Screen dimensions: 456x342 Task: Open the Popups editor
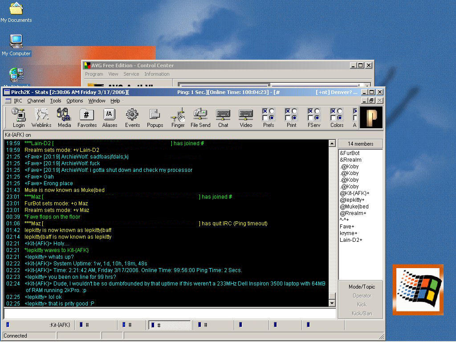coord(155,118)
